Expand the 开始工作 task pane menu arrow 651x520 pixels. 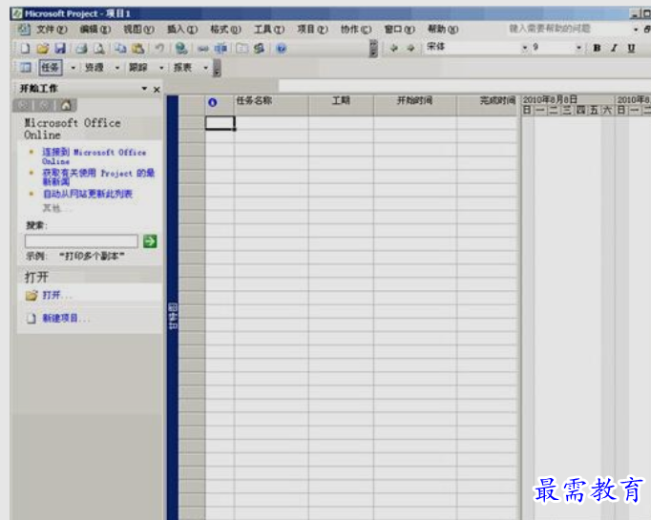click(x=144, y=89)
